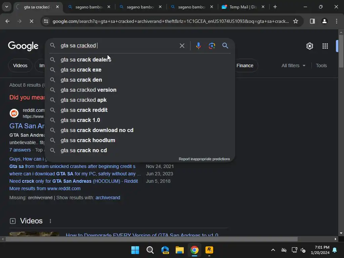
Task: Click 'Report inappropriate predictions'
Action: point(204,159)
